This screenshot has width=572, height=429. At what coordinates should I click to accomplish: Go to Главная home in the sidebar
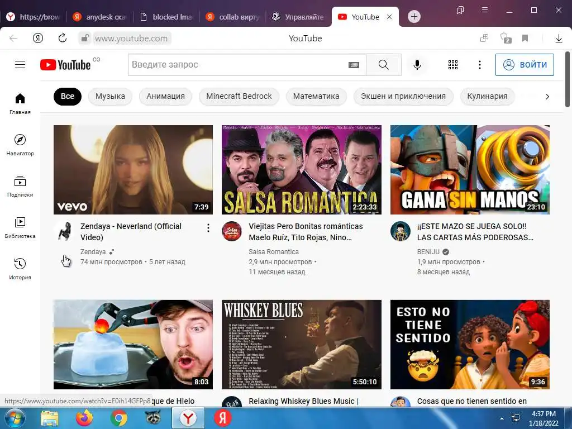20,103
